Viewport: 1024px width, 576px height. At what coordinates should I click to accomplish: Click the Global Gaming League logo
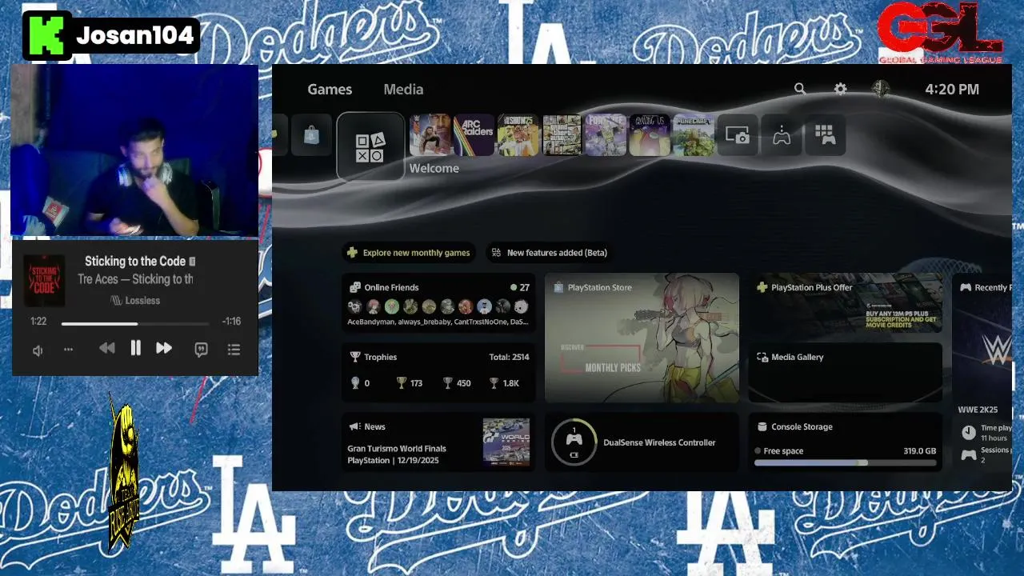point(940,33)
